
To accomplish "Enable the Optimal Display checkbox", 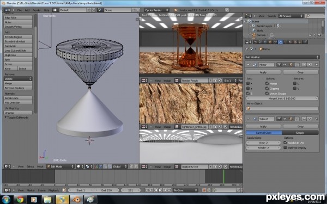I will pos(285,147).
